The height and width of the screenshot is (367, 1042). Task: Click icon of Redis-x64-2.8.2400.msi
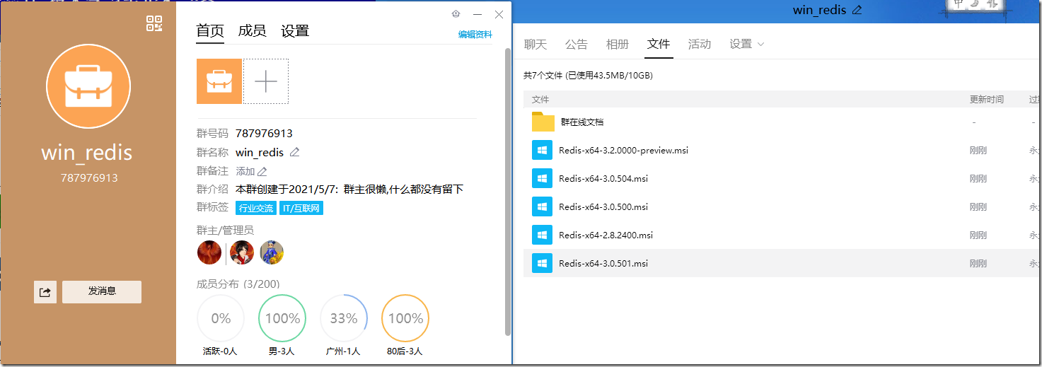(x=542, y=235)
